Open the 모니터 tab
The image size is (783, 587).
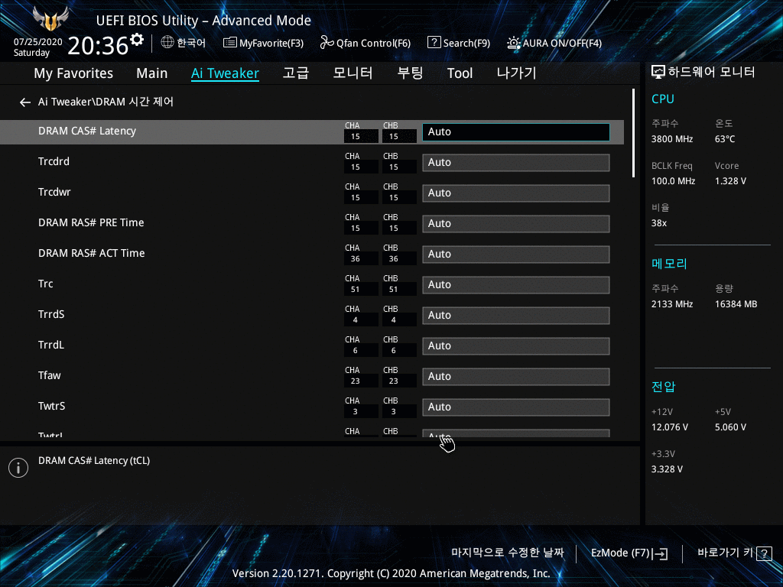point(353,73)
